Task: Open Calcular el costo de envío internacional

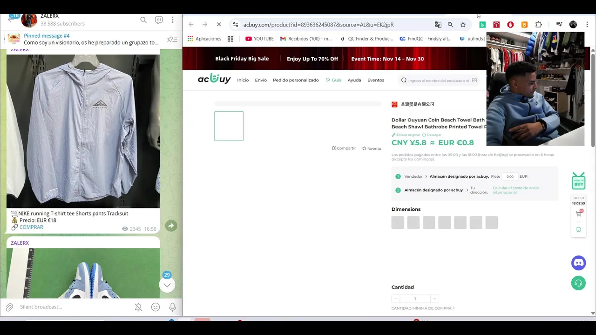Action: pyautogui.click(x=515, y=190)
